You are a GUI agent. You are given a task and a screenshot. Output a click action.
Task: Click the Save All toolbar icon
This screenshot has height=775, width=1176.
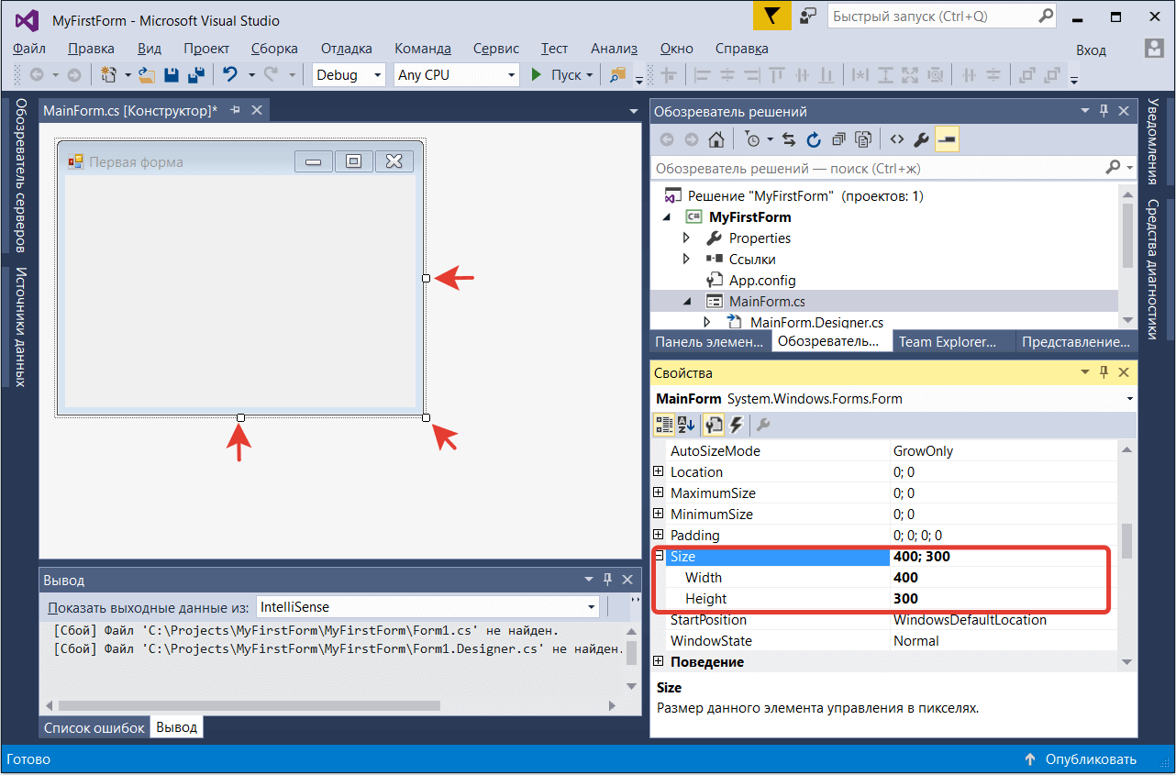tap(195, 75)
